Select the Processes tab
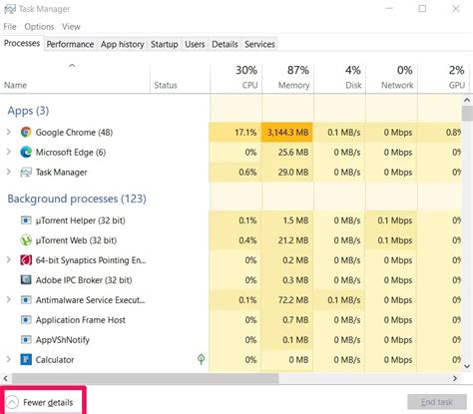 click(22, 44)
